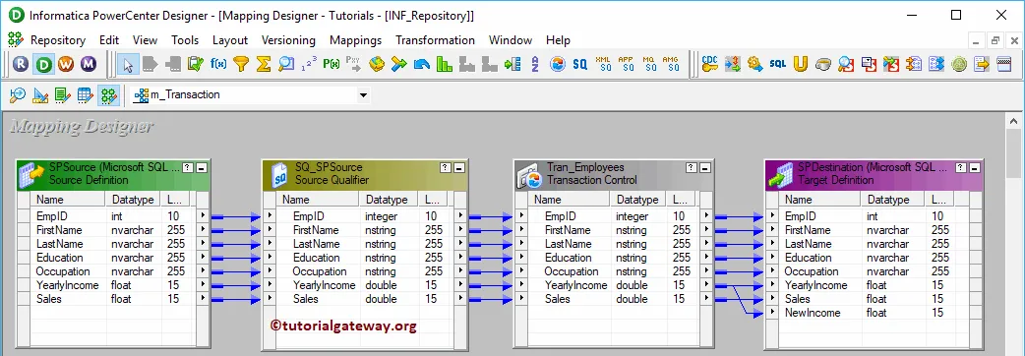
Task: Click help icon on SPDestination box
Action: 960,168
